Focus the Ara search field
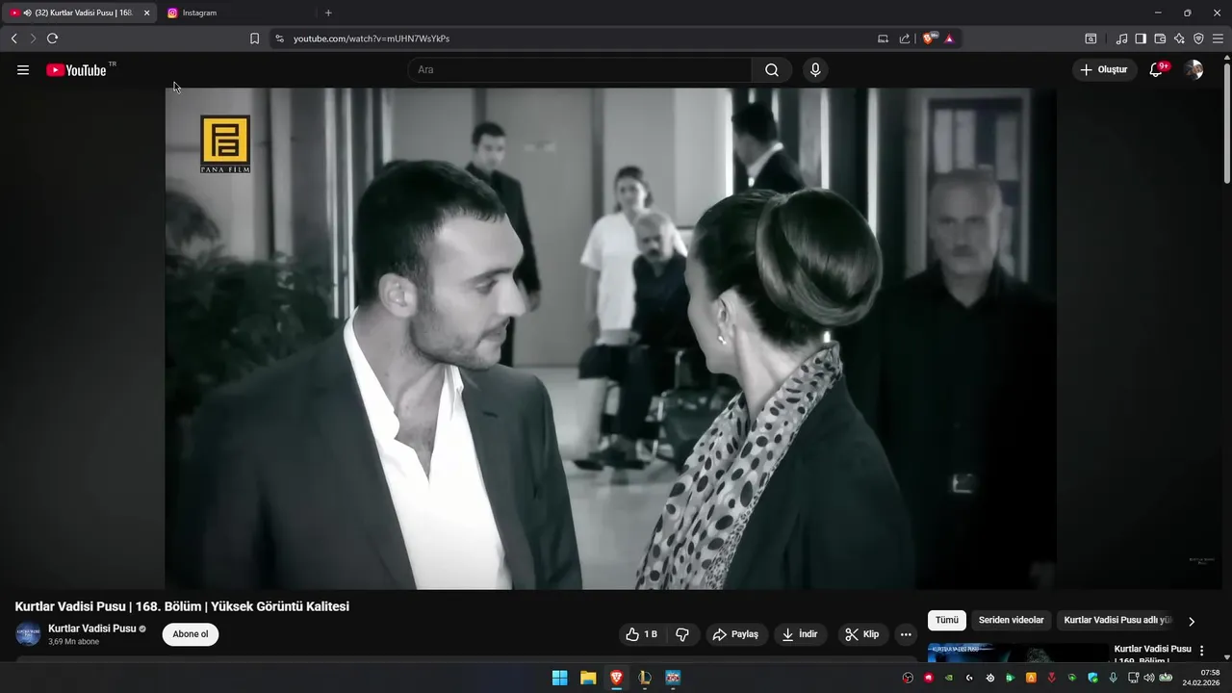Viewport: 1232px width, 693px height. click(579, 70)
